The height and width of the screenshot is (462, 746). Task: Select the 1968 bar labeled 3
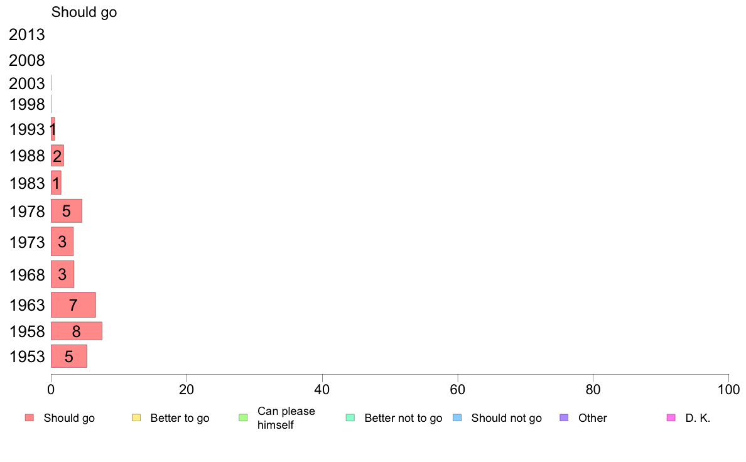pos(62,274)
